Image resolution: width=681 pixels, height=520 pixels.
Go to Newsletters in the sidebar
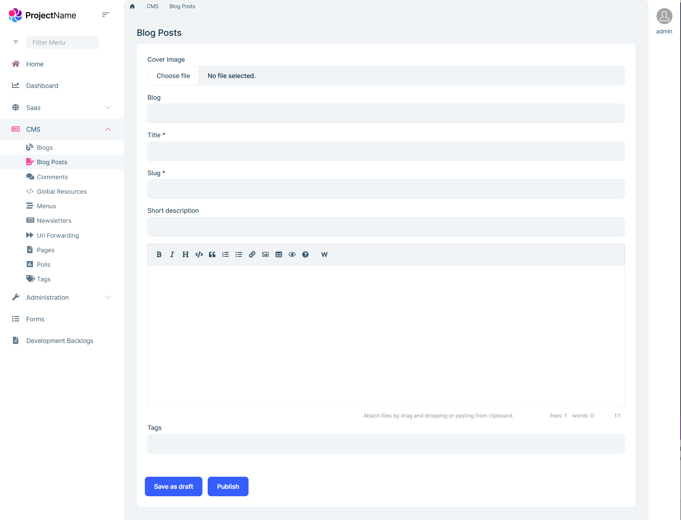coord(54,221)
